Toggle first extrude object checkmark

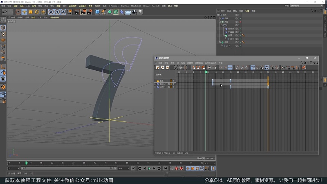point(240,36)
